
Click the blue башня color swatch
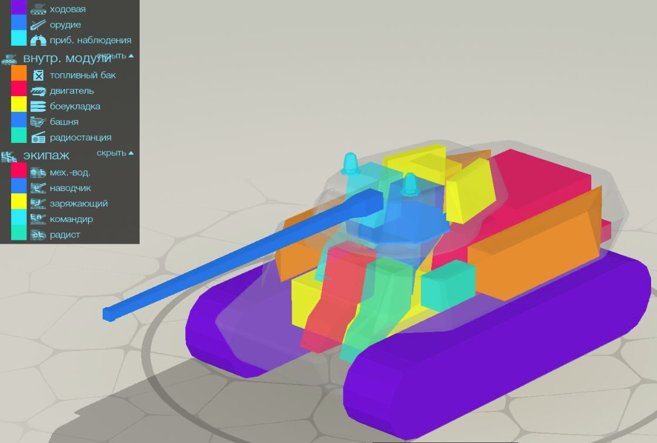pyautogui.click(x=19, y=120)
